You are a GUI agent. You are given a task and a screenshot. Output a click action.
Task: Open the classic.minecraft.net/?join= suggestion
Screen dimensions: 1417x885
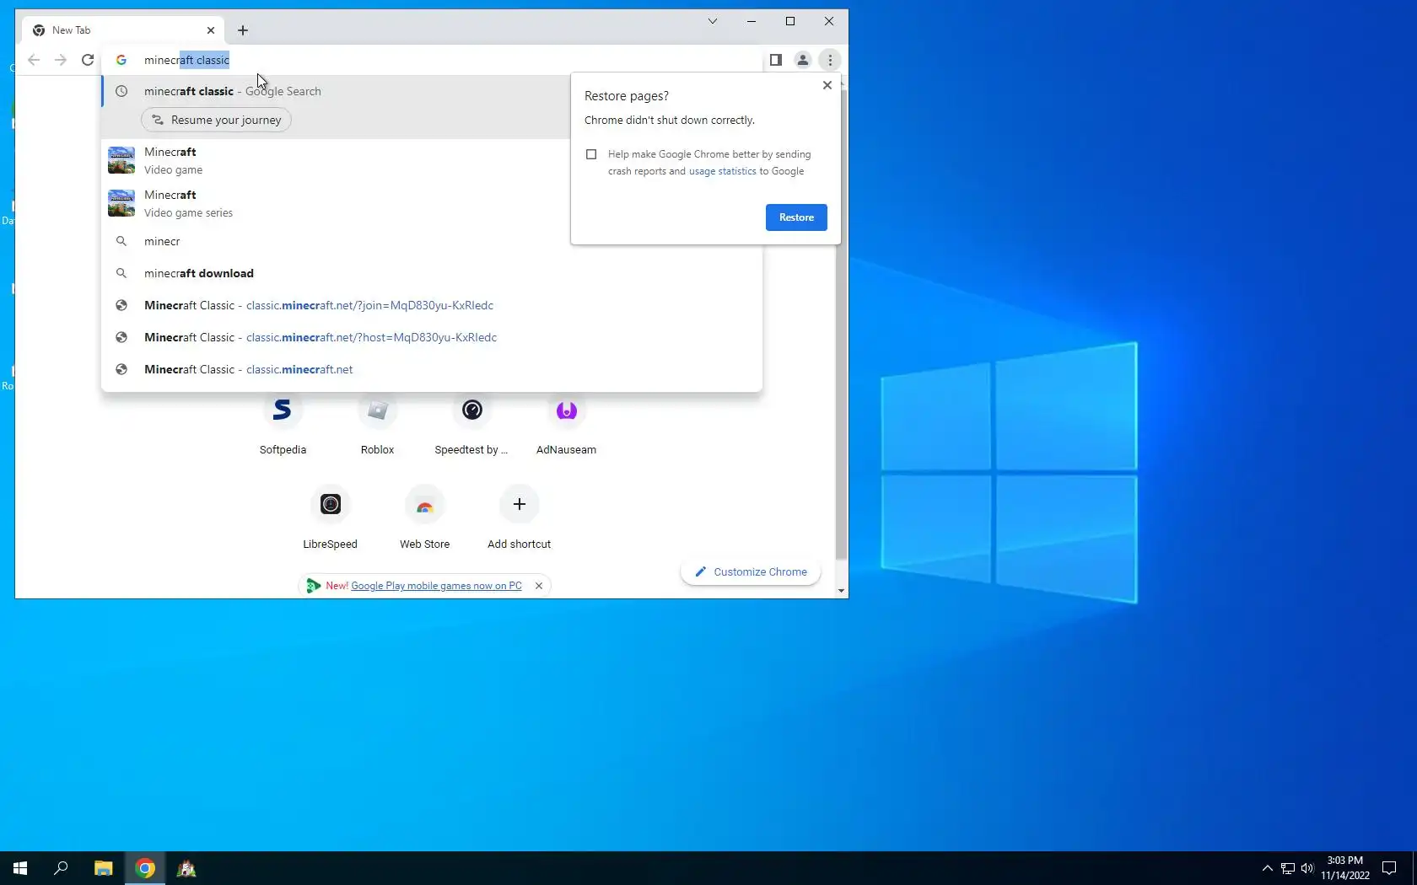pyautogui.click(x=431, y=305)
